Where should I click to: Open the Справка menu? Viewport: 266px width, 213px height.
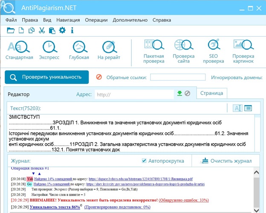(x=162, y=20)
